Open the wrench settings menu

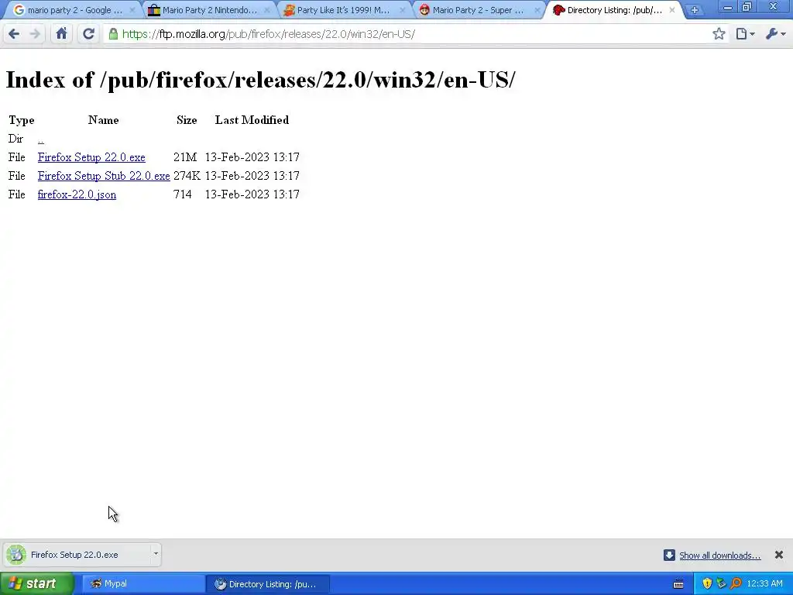point(775,34)
